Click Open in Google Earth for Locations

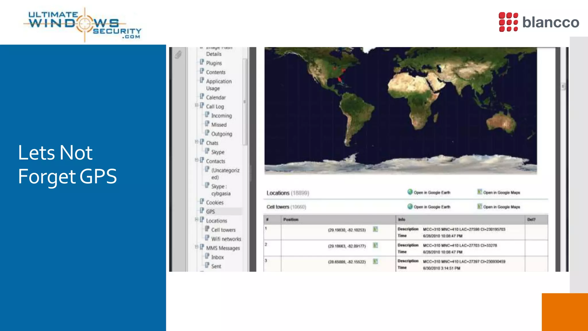pyautogui.click(x=432, y=193)
